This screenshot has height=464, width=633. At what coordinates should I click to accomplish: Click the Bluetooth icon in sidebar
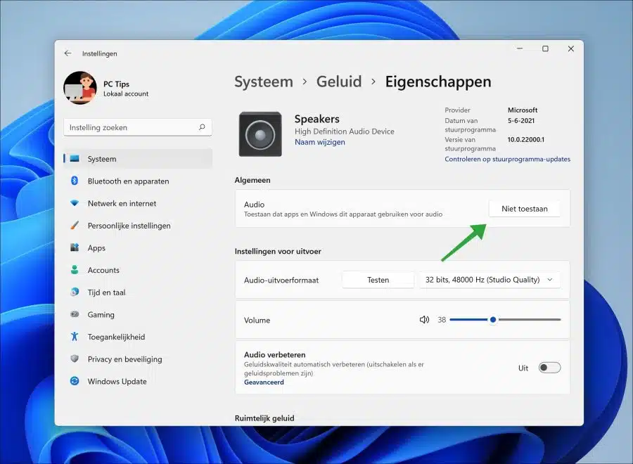(75, 181)
